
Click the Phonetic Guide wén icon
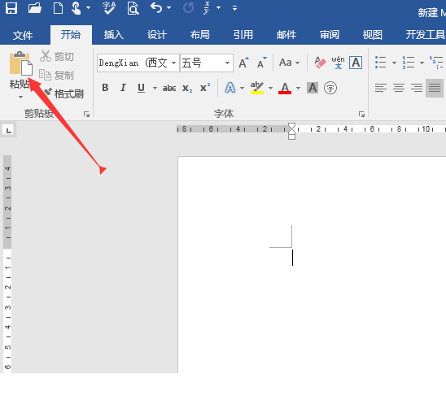(338, 63)
